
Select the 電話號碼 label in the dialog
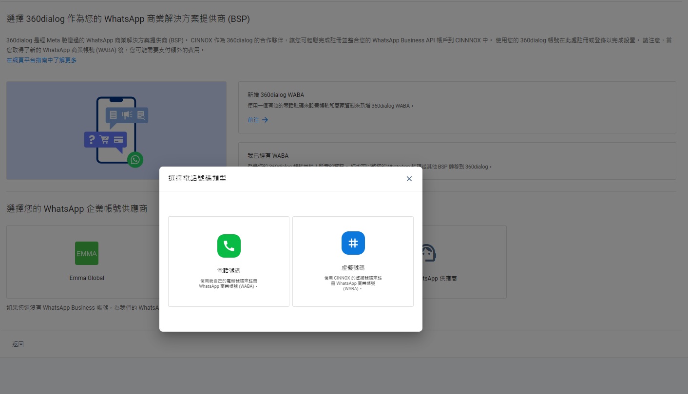pos(229,270)
